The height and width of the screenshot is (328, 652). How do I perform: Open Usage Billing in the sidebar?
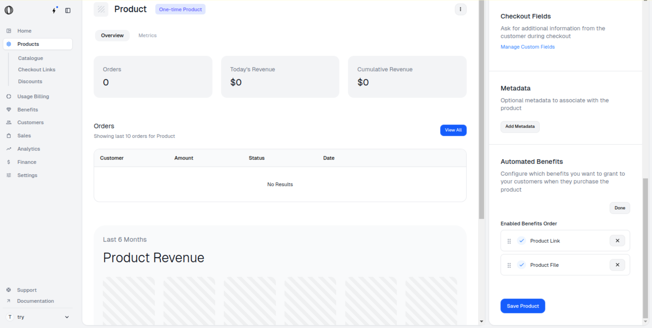click(x=33, y=97)
